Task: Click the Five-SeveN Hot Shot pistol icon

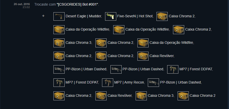Action: (x=111, y=16)
